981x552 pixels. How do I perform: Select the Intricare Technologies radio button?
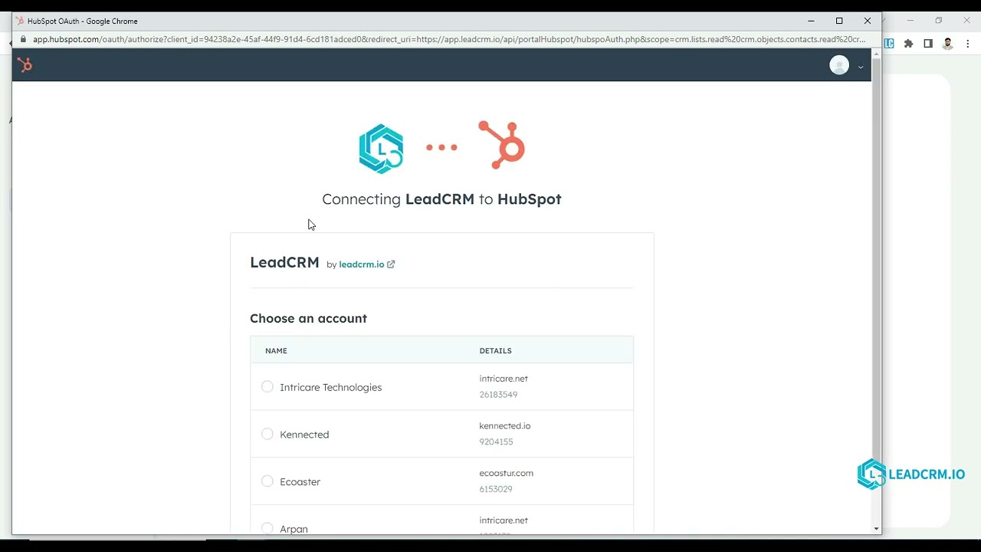267,386
